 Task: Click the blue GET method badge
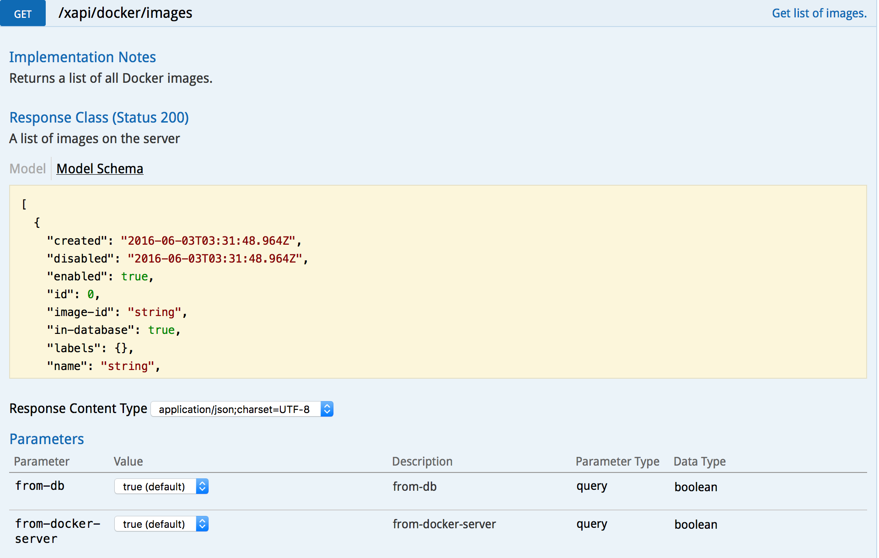tap(22, 14)
